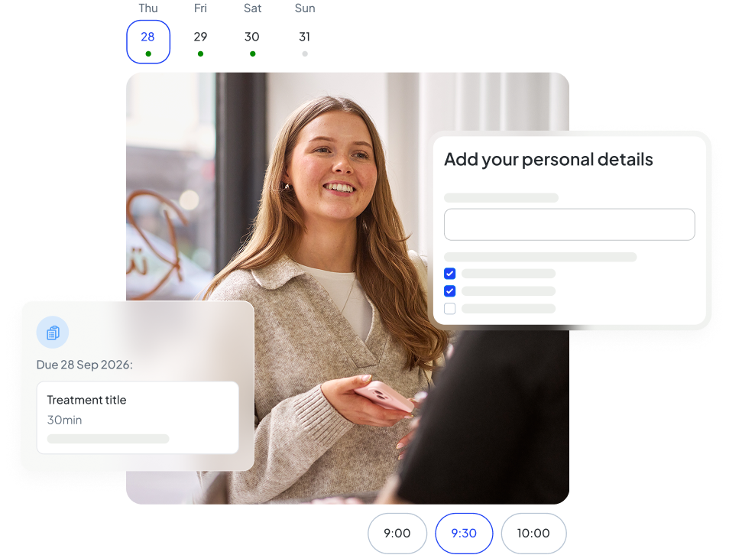This screenshot has height=555, width=729.
Task: Uncheck the first checked checkbox
Action: 450,273
